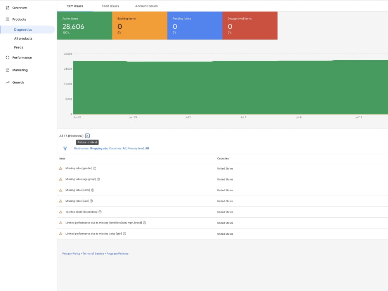Select the blue Pending items card

tap(195, 26)
